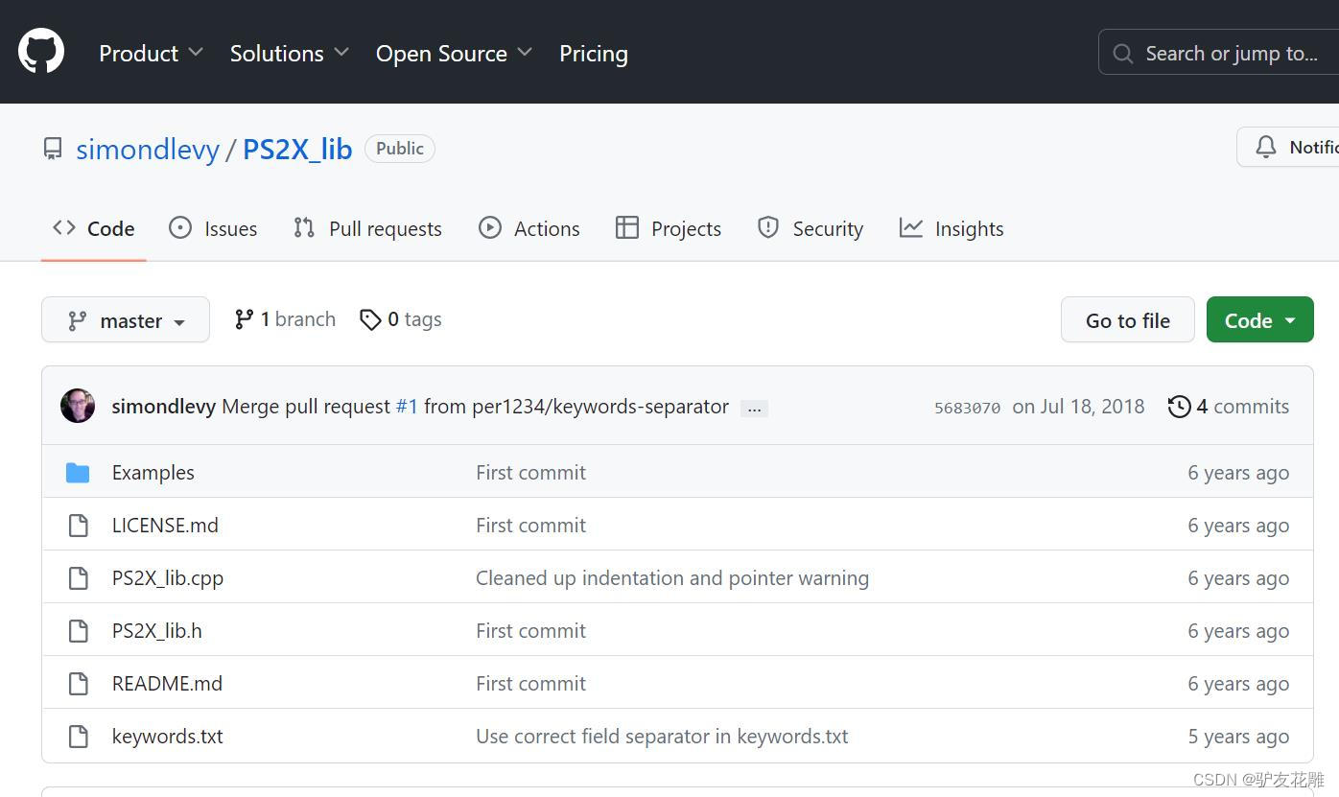Click the on Jul 18, 2018 date text
Screen dimensions: 1339x797
1078,407
